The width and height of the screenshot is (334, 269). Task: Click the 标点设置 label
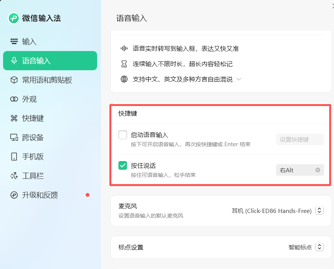coord(131,247)
